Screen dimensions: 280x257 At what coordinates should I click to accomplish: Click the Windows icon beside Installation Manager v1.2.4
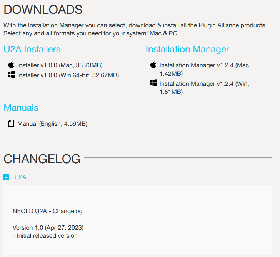coord(153,83)
